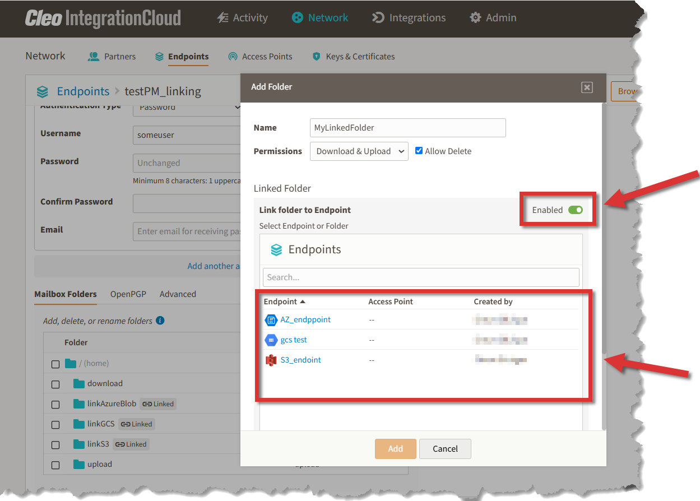This screenshot has height=501, width=700.
Task: Click the Linked badge on linkAzureBlob
Action: [x=158, y=404]
